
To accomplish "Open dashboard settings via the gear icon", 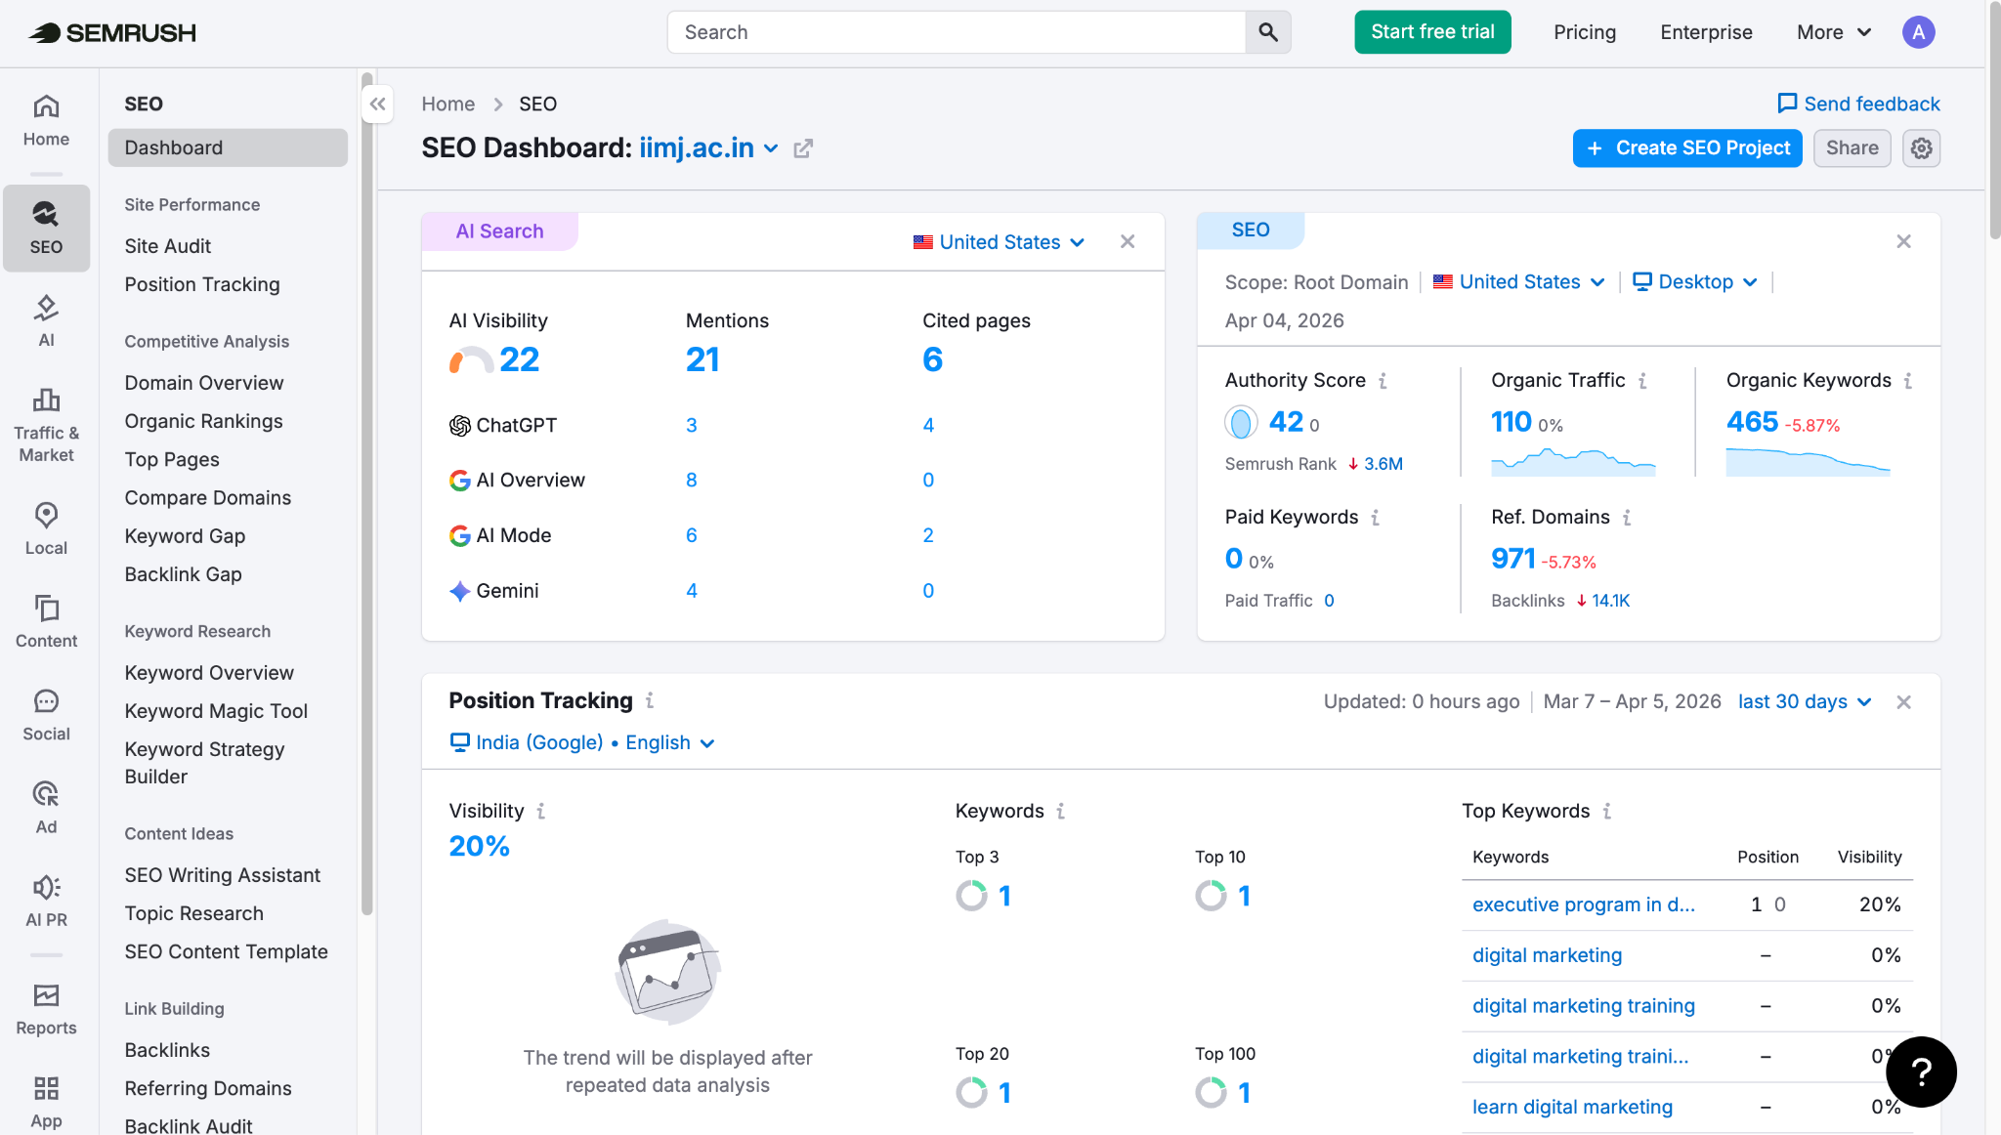I will click(x=1921, y=147).
